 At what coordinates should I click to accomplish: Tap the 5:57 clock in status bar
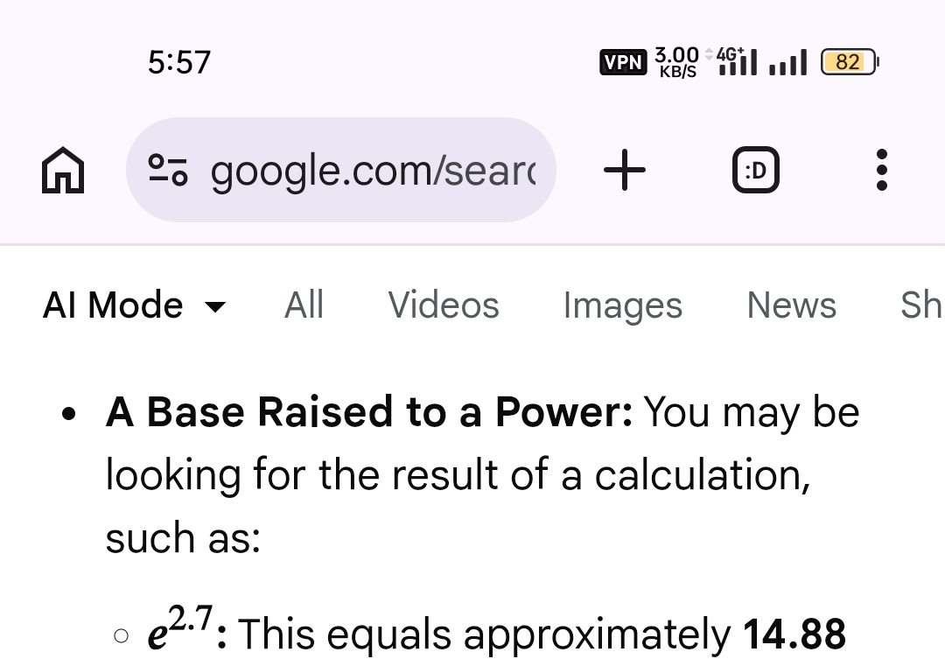(179, 63)
